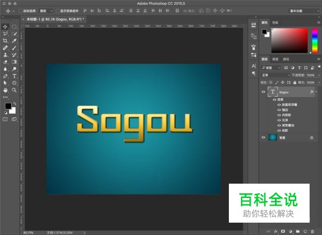
Task: Swap foreground and background colors arrow
Action: click(x=14, y=104)
